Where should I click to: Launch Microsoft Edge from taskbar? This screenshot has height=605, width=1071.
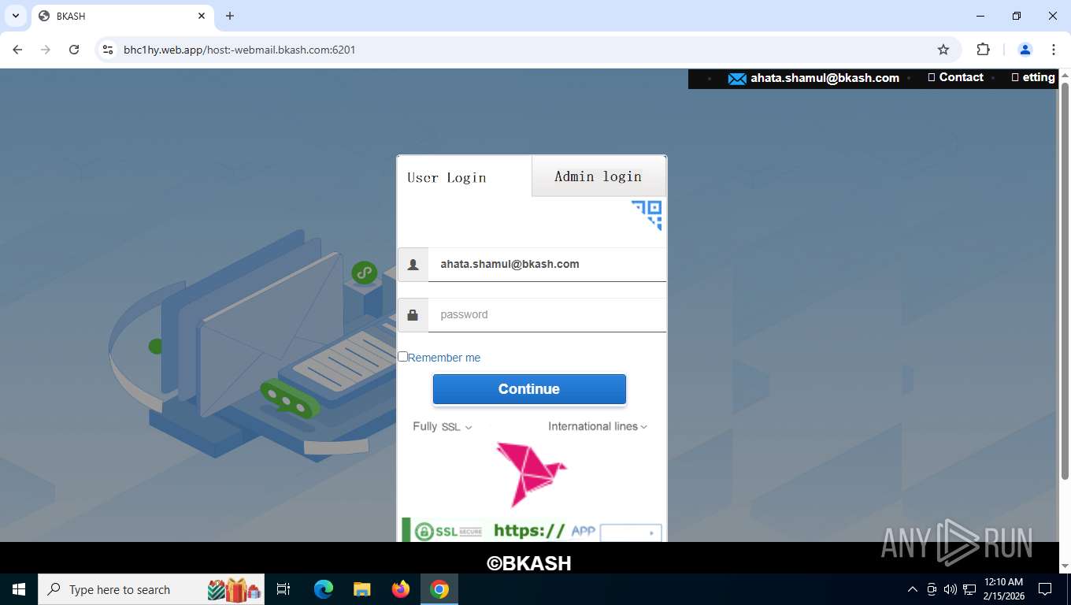pos(324,589)
